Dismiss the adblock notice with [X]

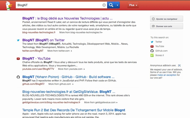[179, 65]
